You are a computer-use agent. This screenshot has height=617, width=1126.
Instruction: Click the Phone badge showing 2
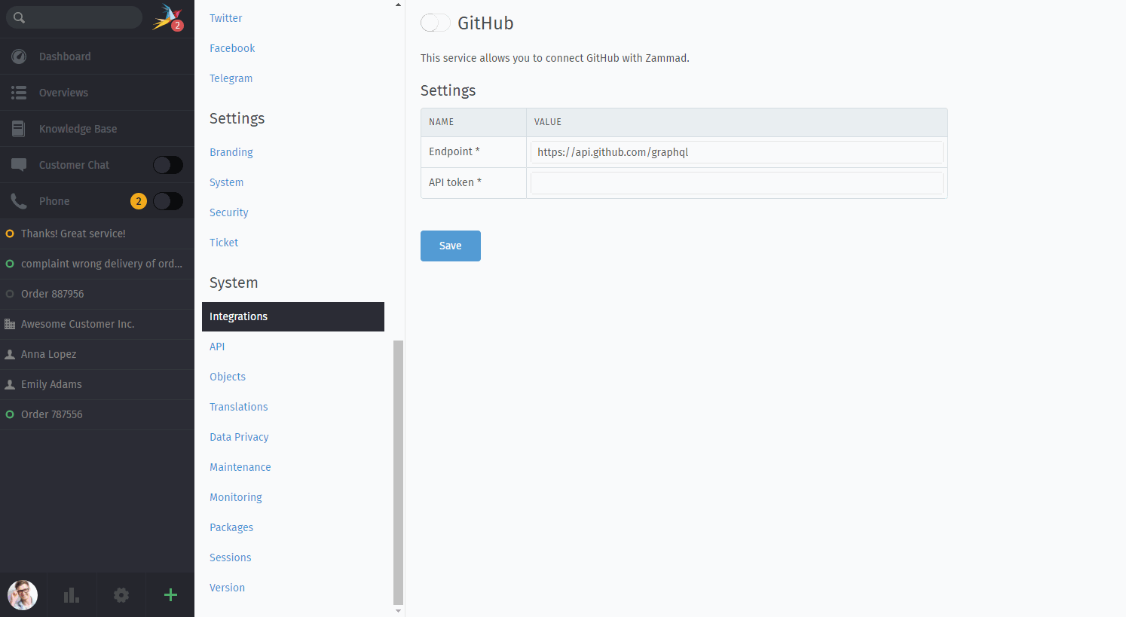pyautogui.click(x=139, y=201)
